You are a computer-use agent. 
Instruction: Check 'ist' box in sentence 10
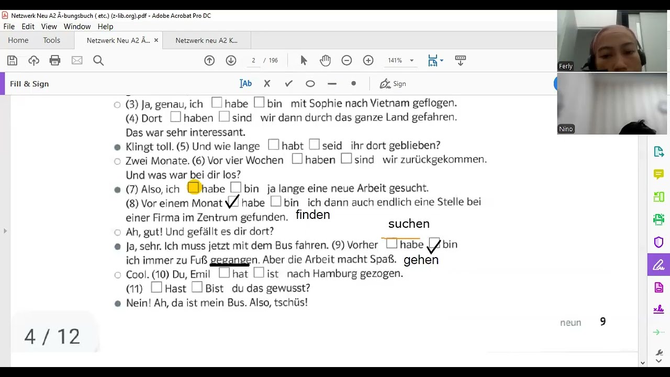259,272
